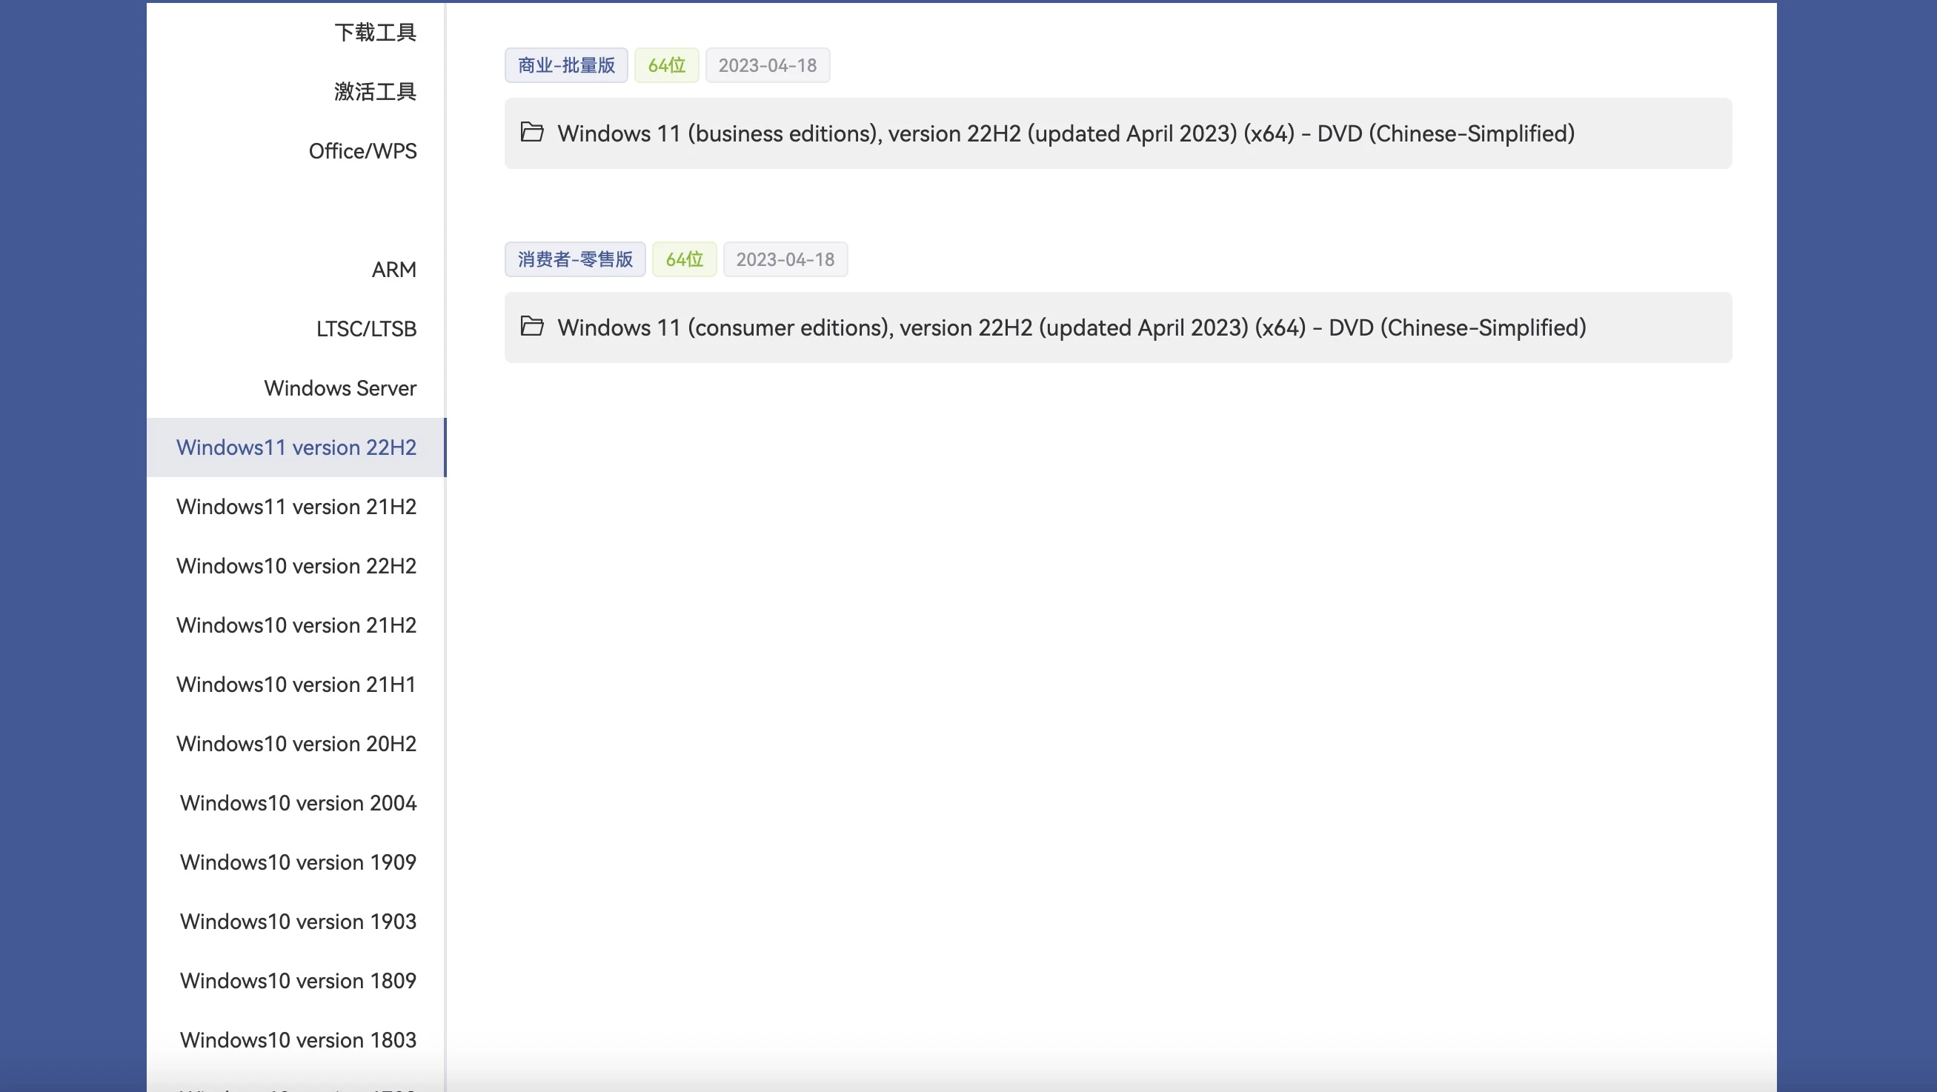Select Windows10 version 1809 item
1937x1092 pixels.
coord(296,982)
